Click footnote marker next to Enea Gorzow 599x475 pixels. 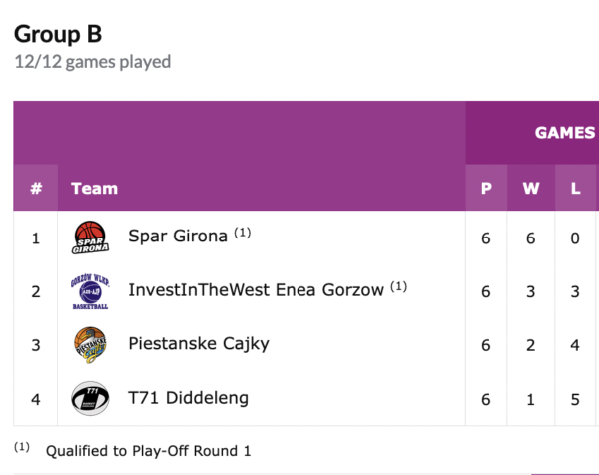[x=399, y=286]
